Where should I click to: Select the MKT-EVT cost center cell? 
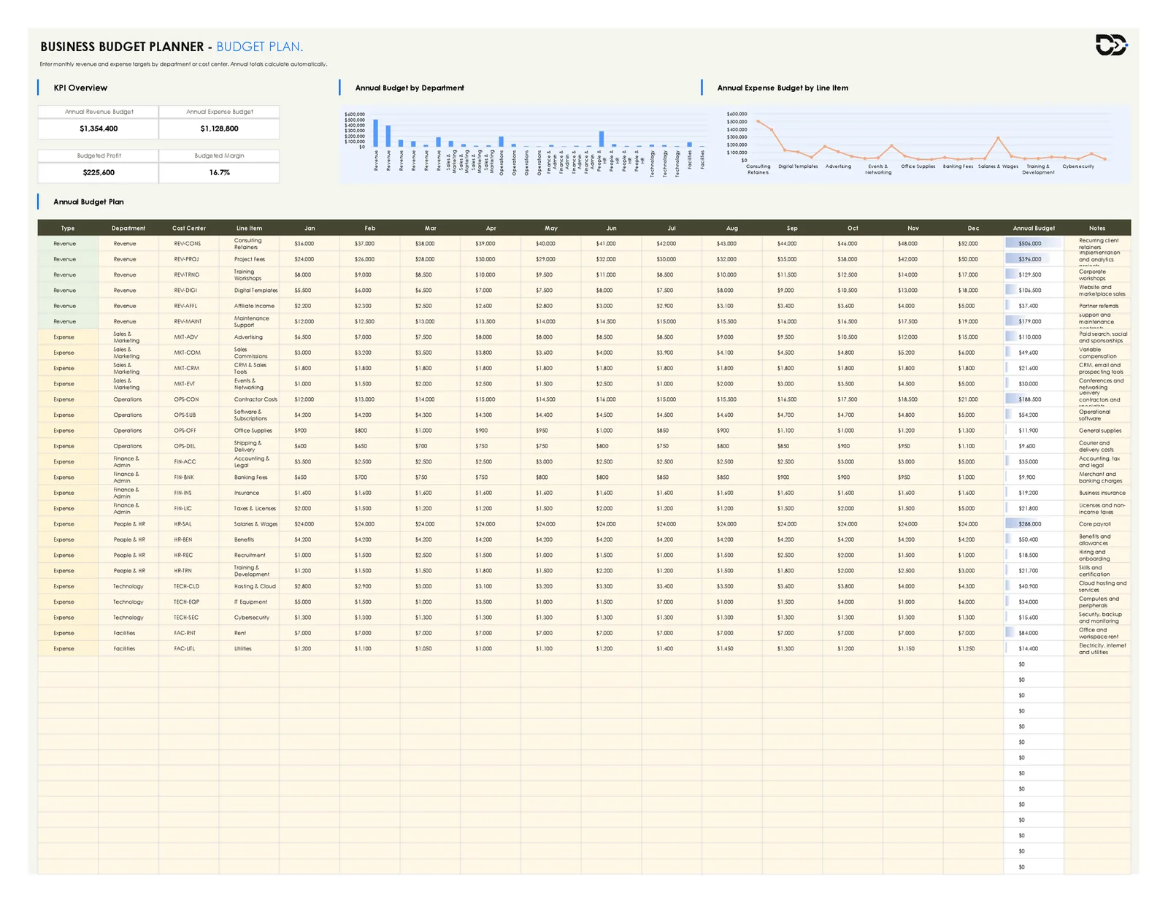[189, 384]
